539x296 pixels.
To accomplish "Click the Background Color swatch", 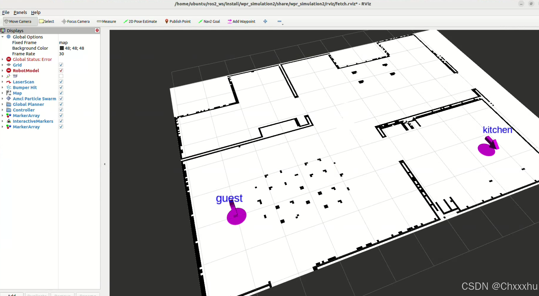I will 62,48.
